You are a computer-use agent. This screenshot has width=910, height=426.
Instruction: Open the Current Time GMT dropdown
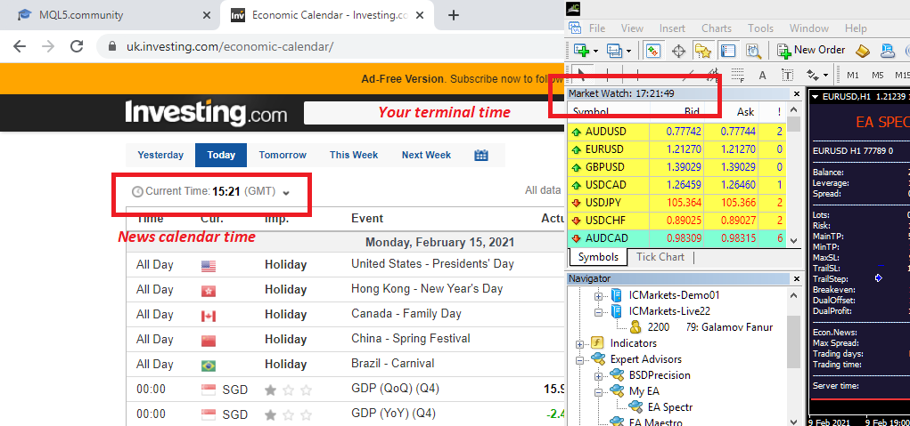(285, 192)
